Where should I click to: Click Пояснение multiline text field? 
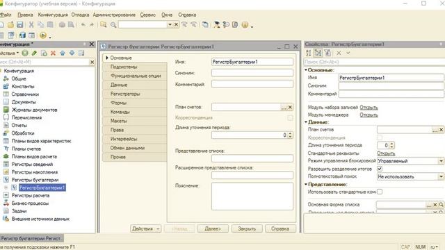coord(252,196)
